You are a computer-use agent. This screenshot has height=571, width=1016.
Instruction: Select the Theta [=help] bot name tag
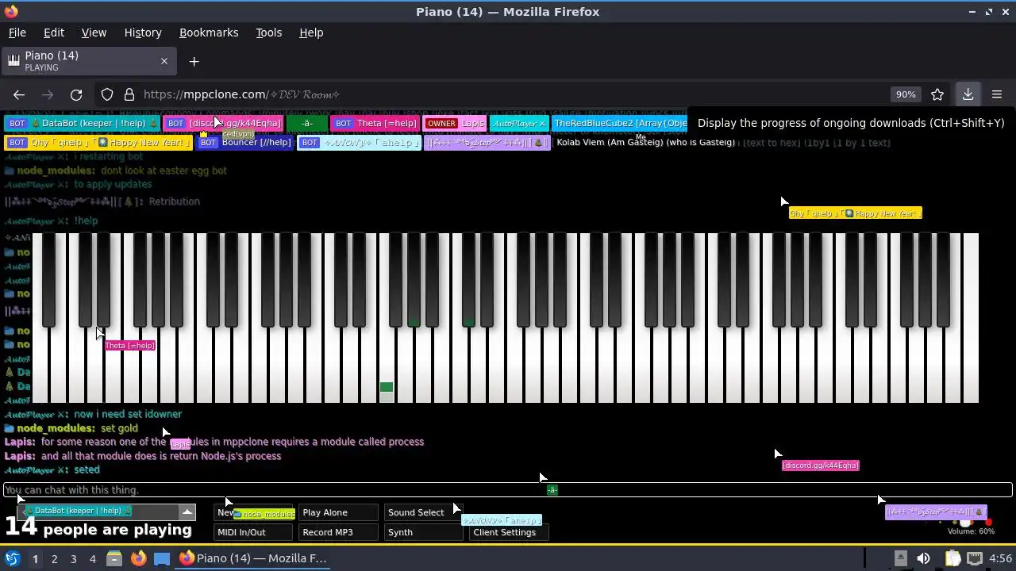click(375, 123)
